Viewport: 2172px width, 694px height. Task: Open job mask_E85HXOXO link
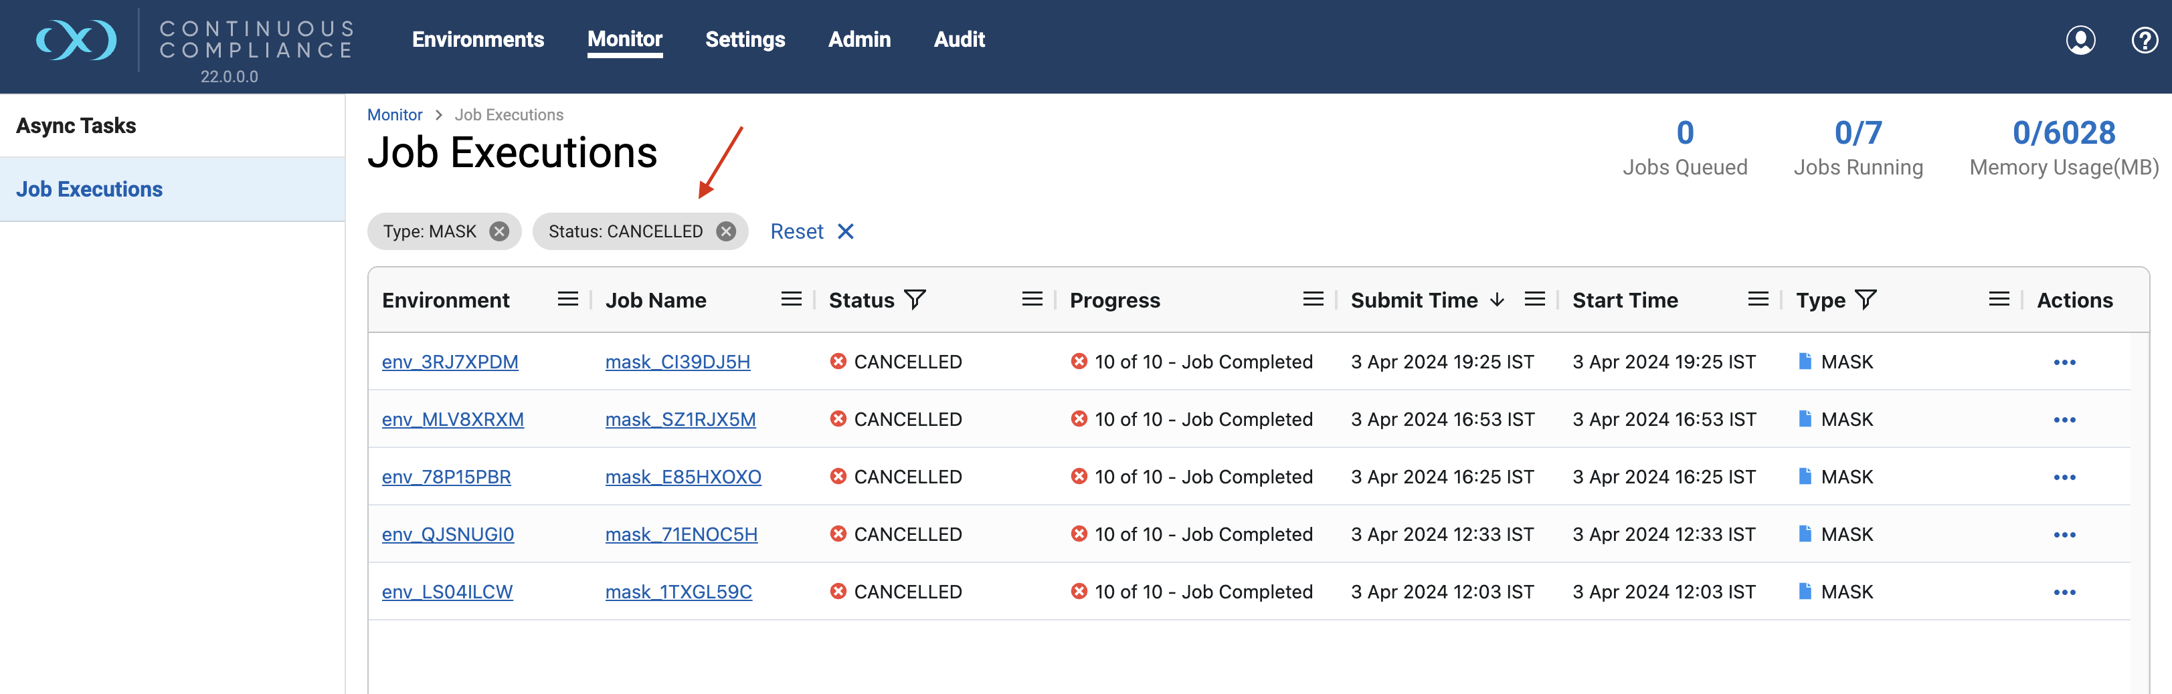683,477
